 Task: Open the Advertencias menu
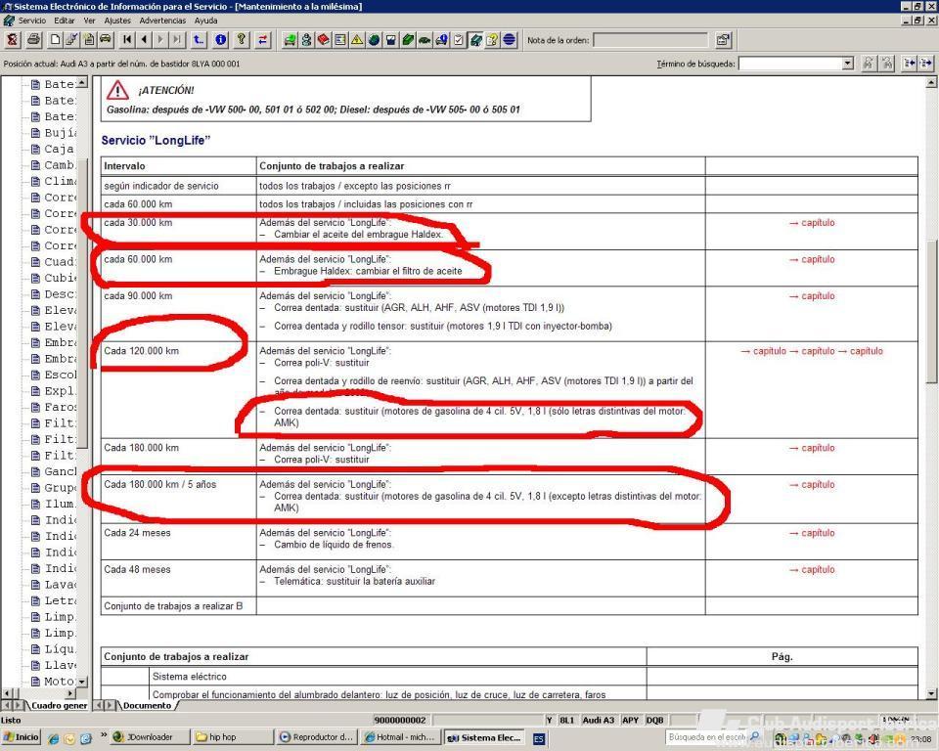click(162, 21)
